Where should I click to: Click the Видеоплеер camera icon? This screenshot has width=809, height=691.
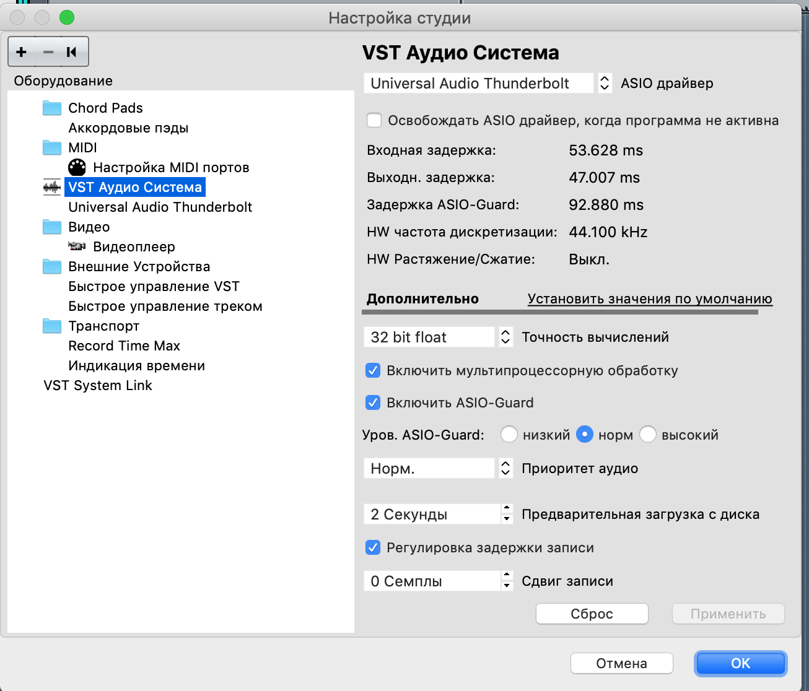[x=77, y=246]
